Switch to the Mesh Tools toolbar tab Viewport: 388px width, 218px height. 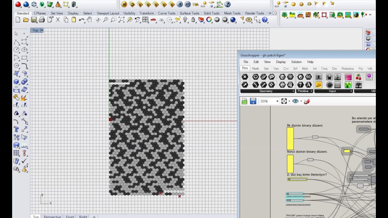232,13
